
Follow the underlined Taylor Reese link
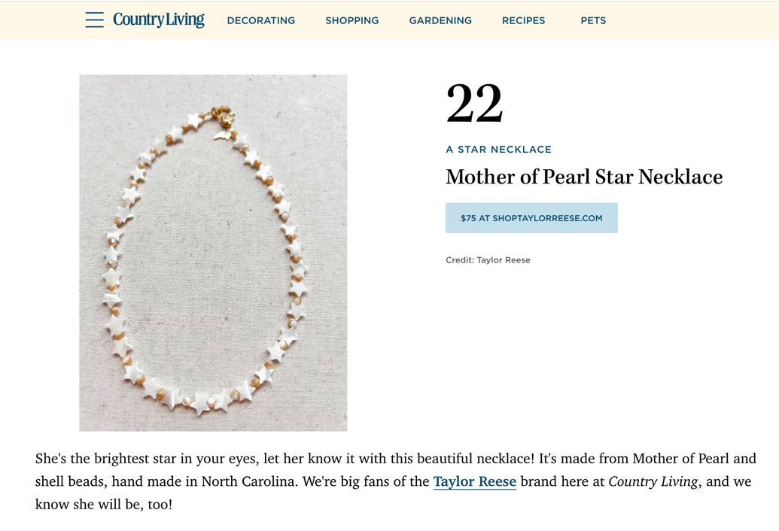pos(474,481)
